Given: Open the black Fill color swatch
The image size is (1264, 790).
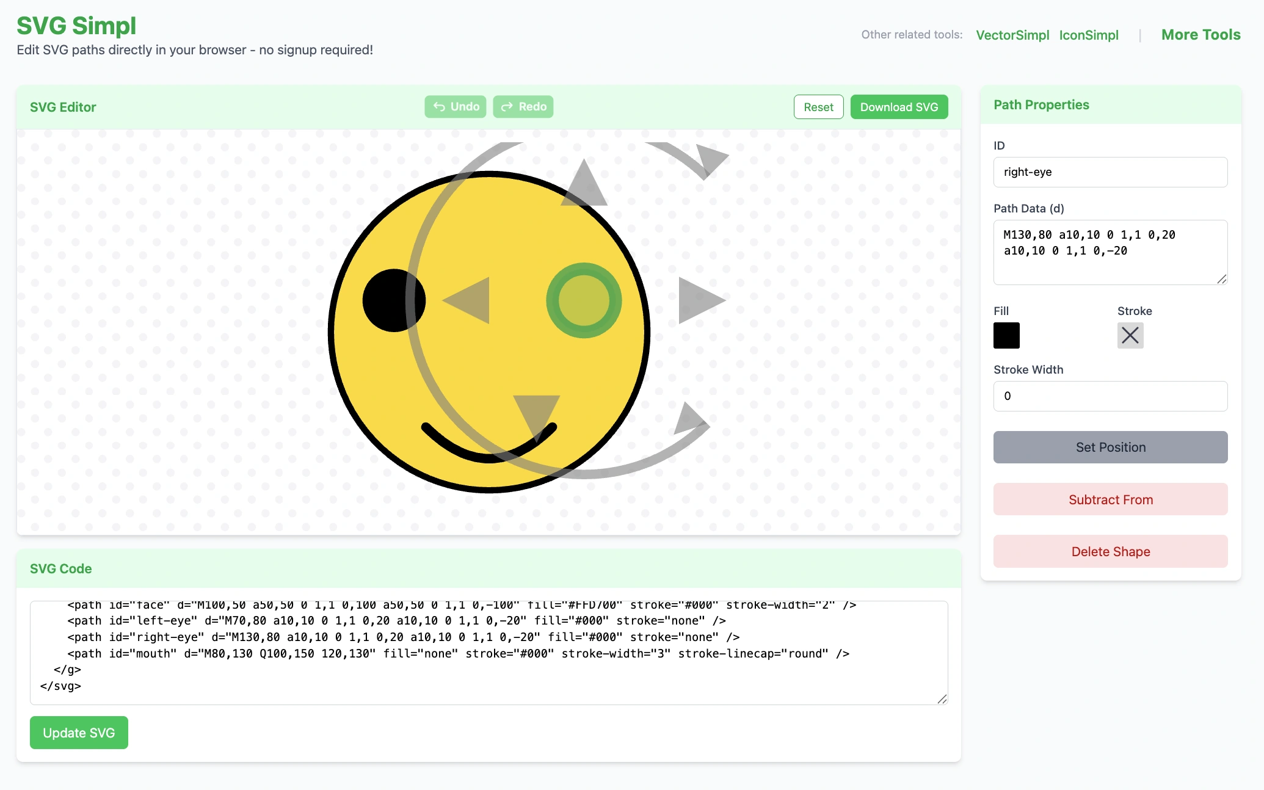Looking at the screenshot, I should [1006, 336].
